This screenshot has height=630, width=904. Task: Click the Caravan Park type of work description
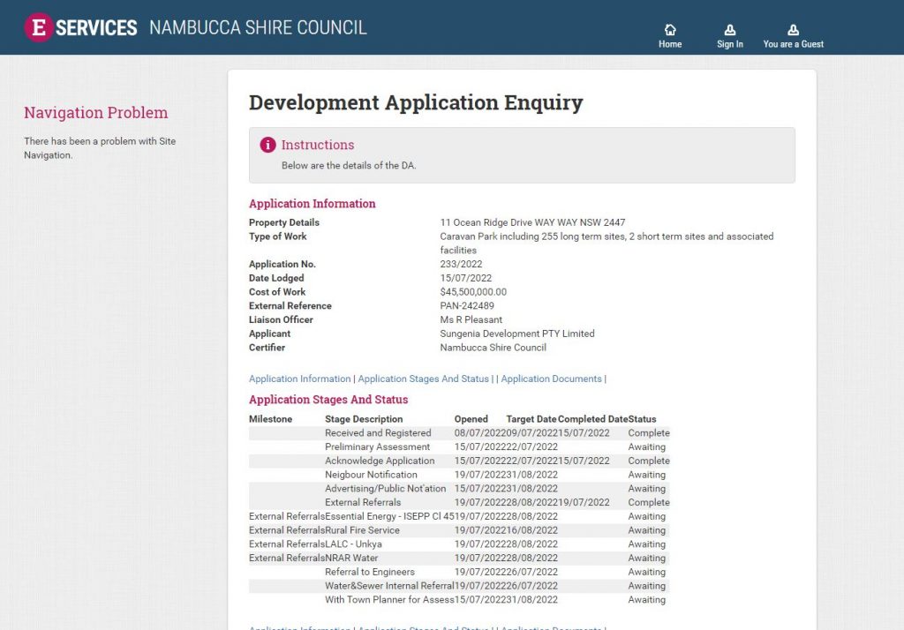pyautogui.click(x=606, y=244)
